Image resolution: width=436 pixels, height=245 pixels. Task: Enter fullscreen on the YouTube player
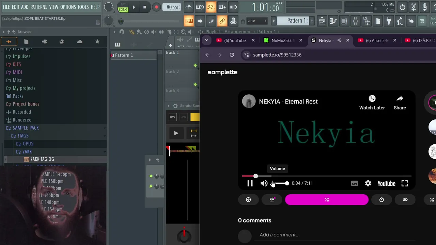405,183
